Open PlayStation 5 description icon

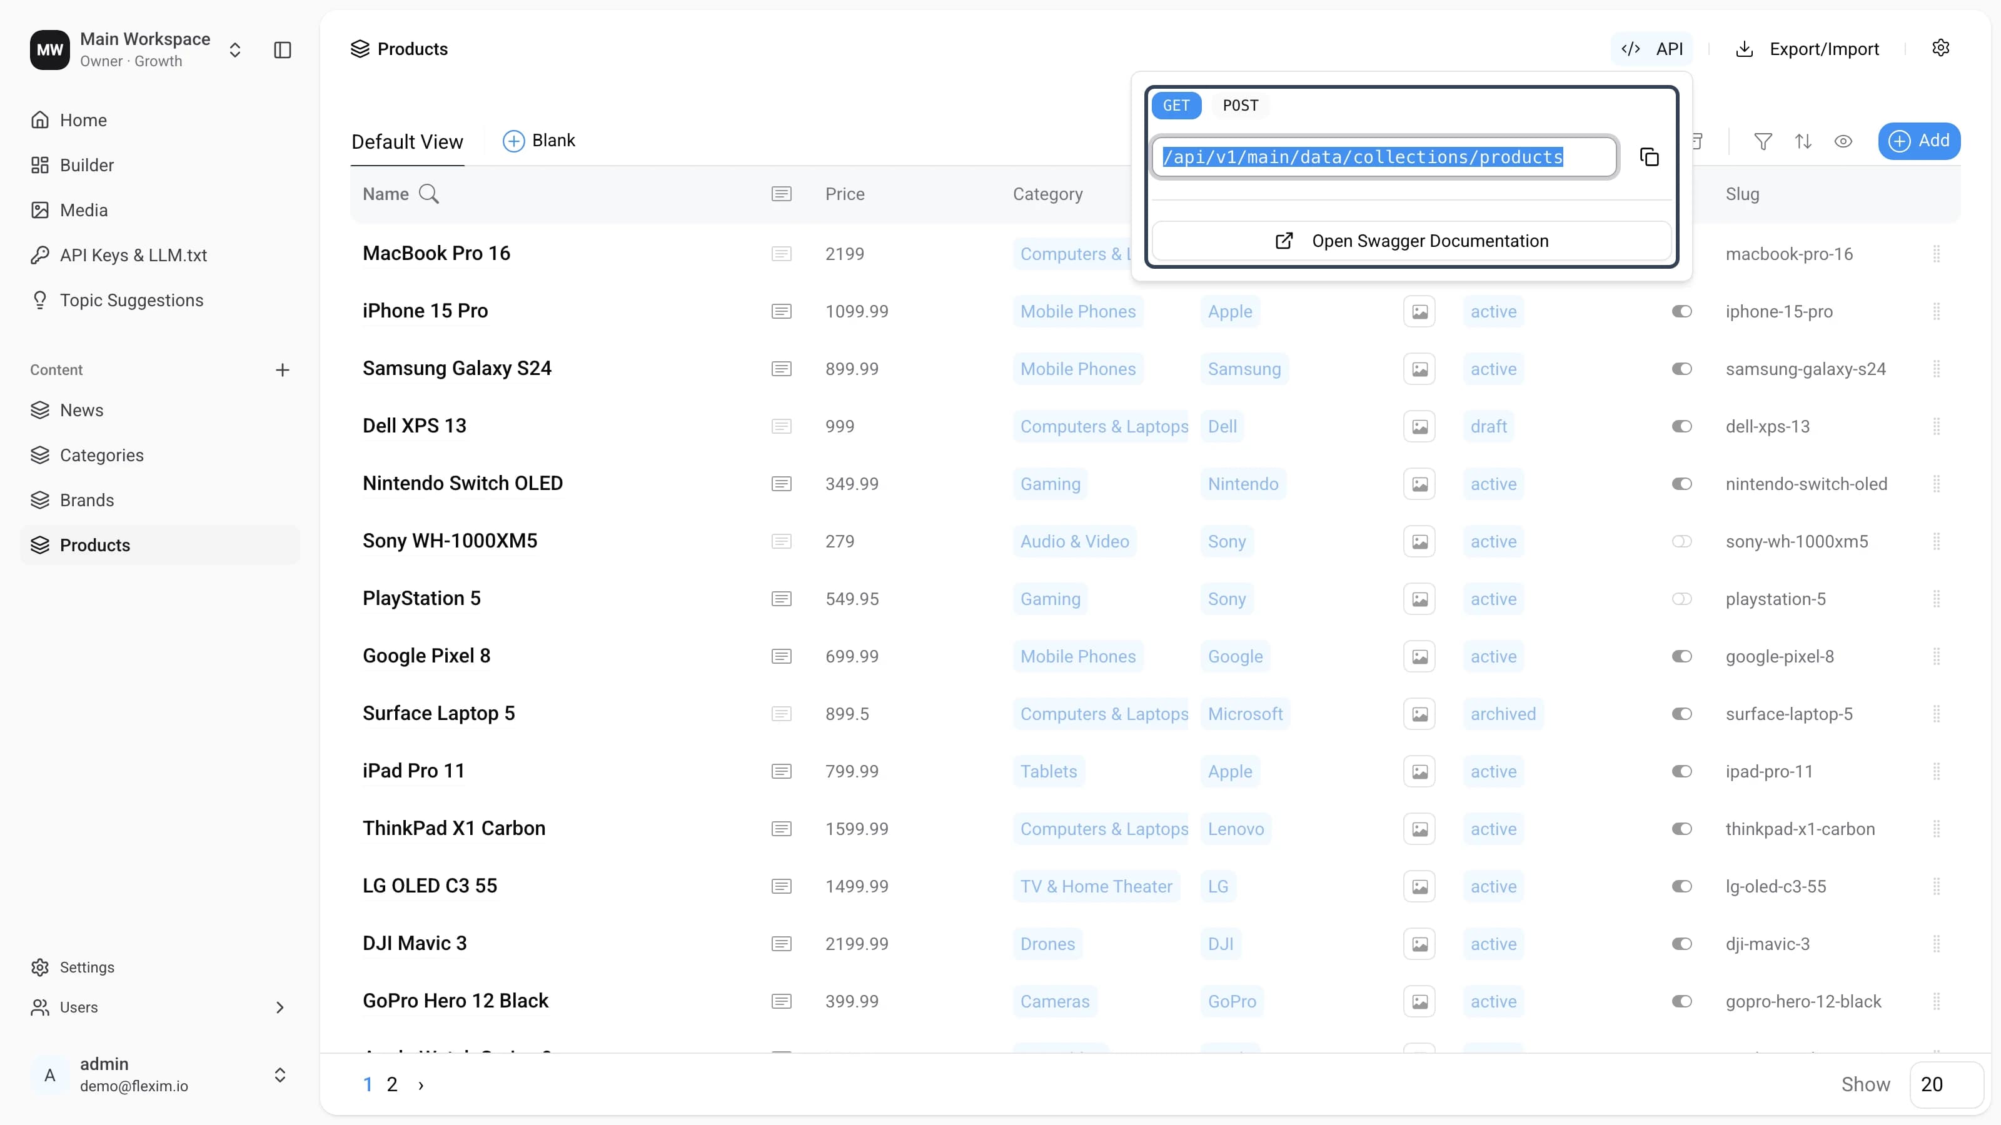(782, 599)
